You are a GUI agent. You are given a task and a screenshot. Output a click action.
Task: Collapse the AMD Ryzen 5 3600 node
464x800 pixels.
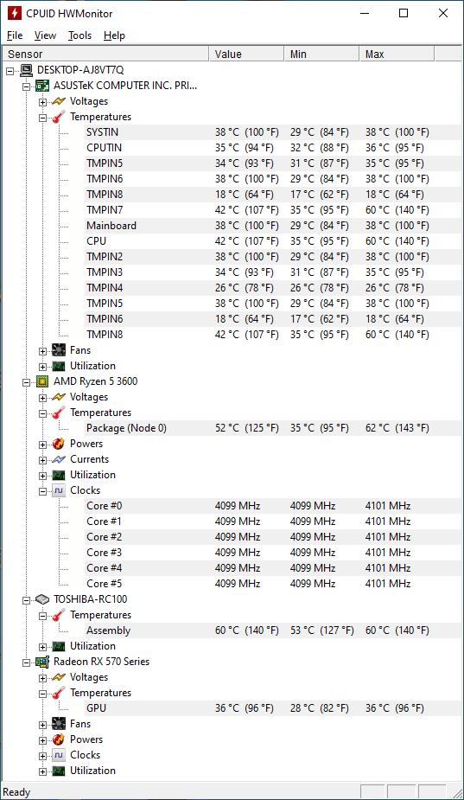(26, 382)
